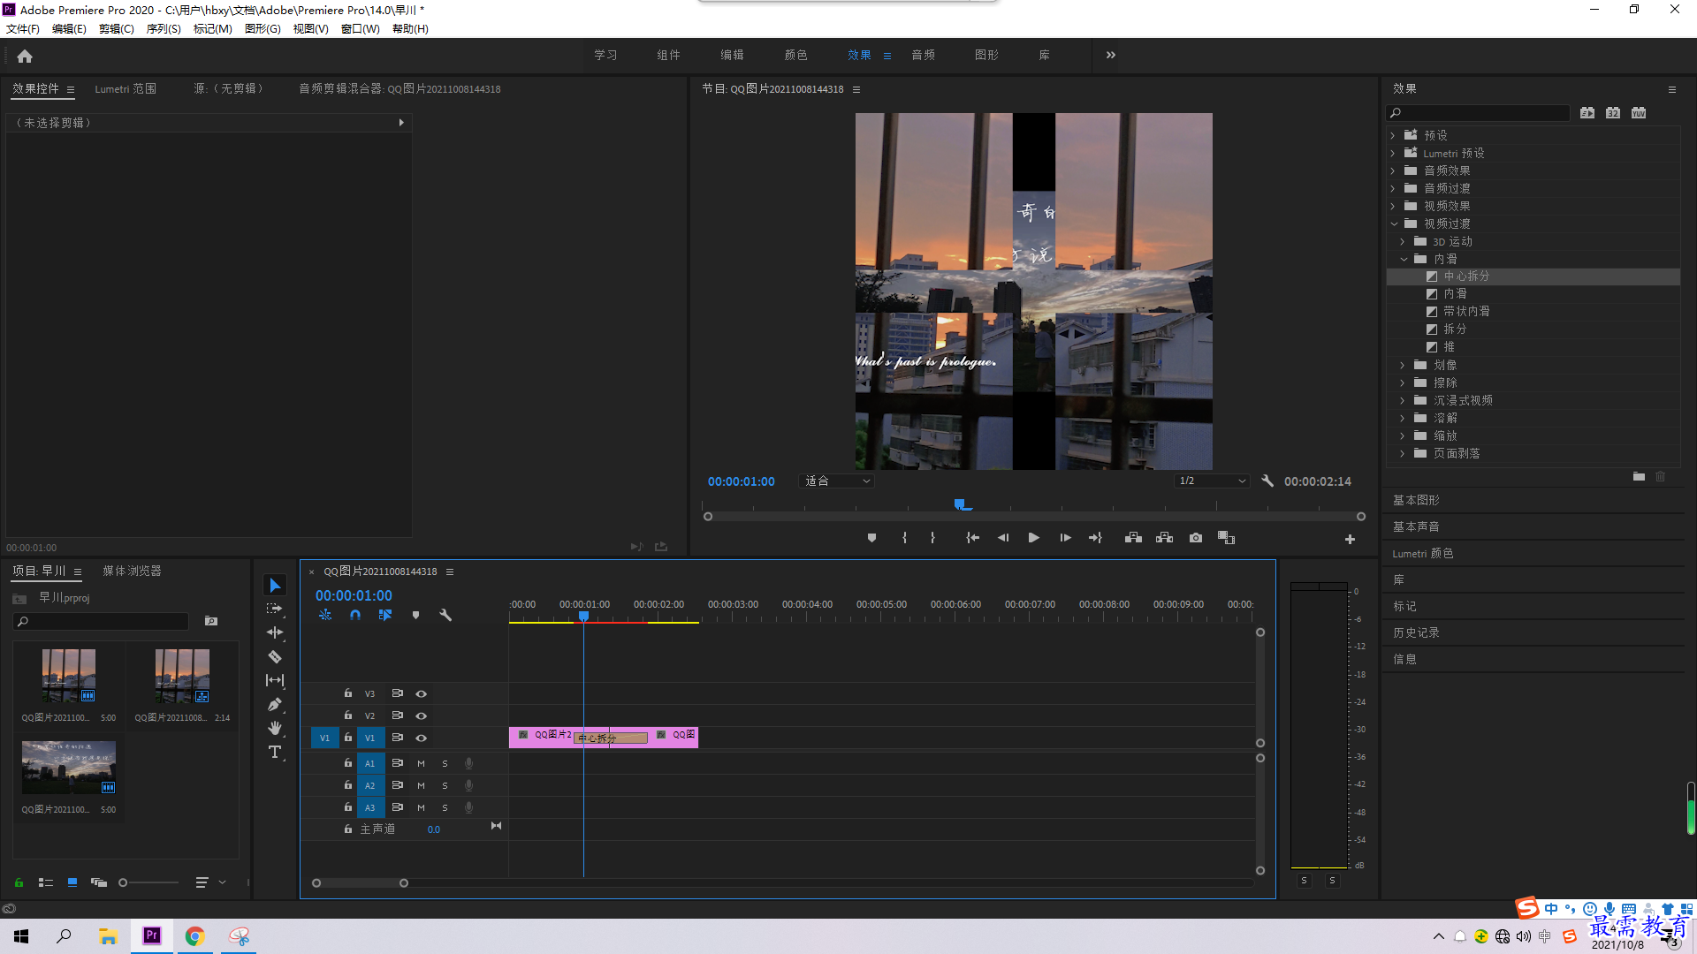Open the 适合 zoom level dropdown
Screen dimensions: 1697x954
[x=836, y=481]
